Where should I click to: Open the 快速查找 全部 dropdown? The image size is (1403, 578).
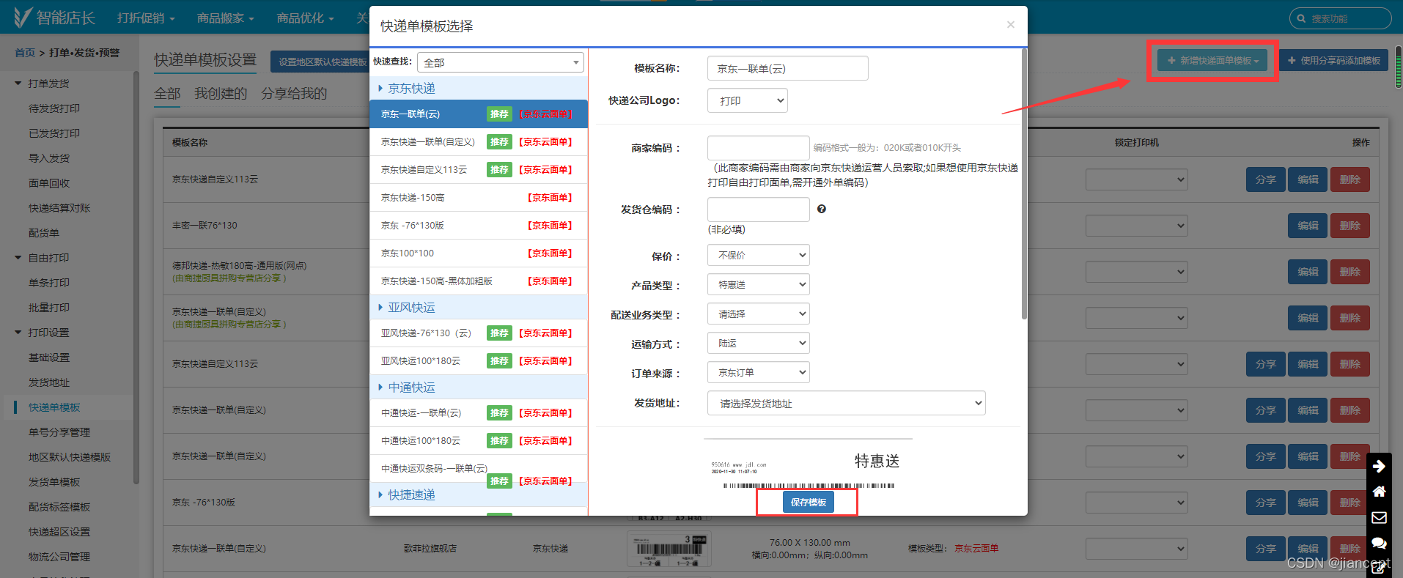(x=501, y=62)
